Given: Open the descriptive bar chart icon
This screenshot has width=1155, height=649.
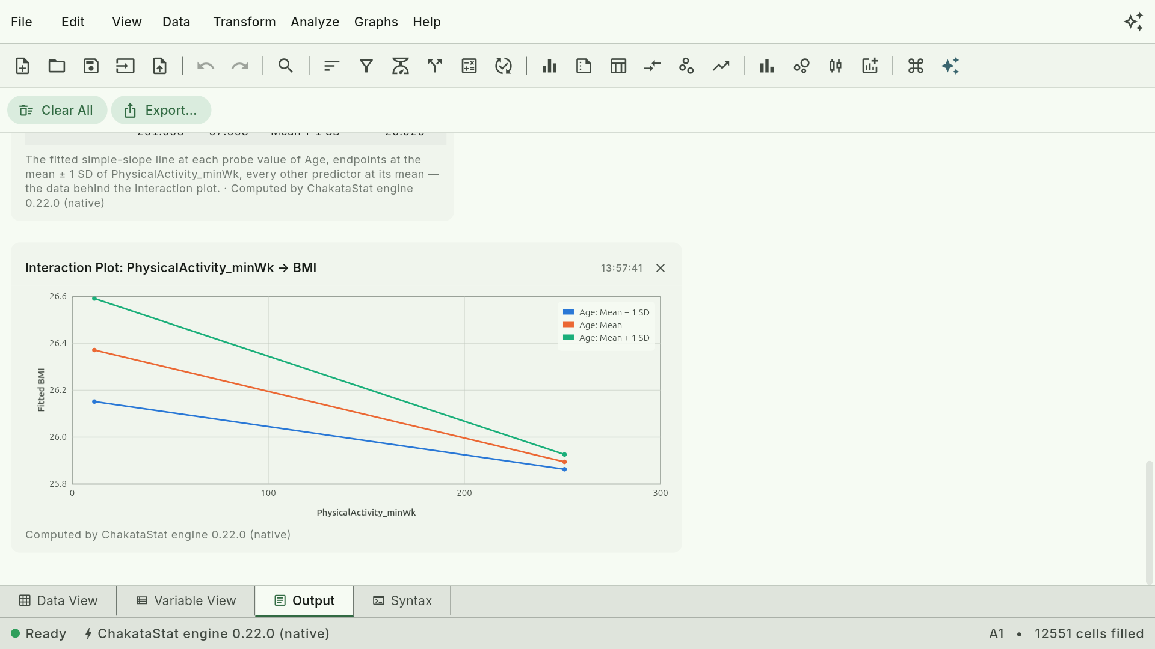Looking at the screenshot, I should tap(549, 66).
